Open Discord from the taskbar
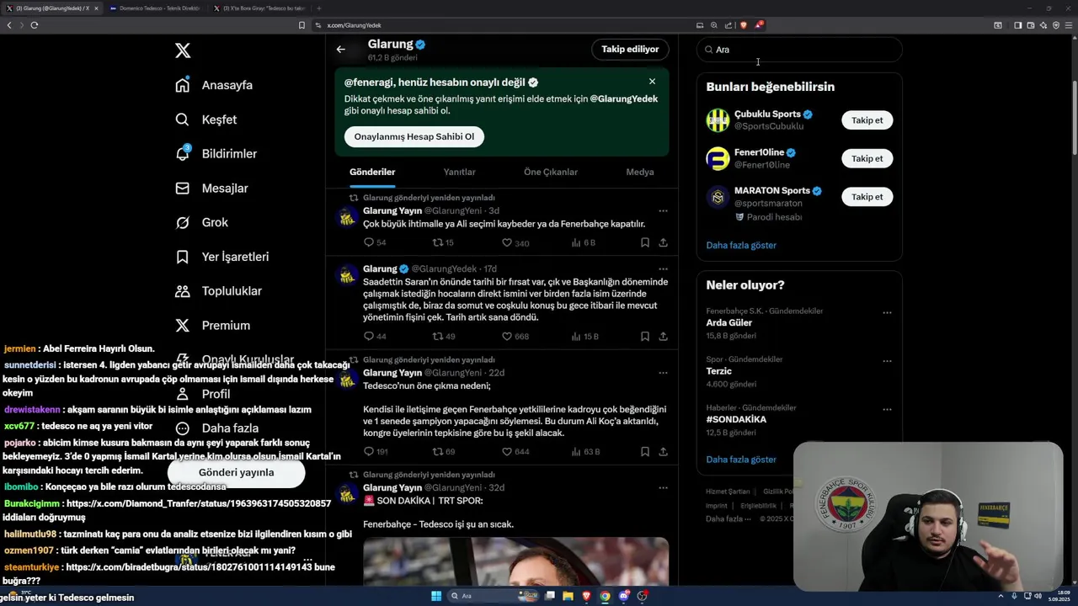This screenshot has height=606, width=1078. [x=624, y=596]
